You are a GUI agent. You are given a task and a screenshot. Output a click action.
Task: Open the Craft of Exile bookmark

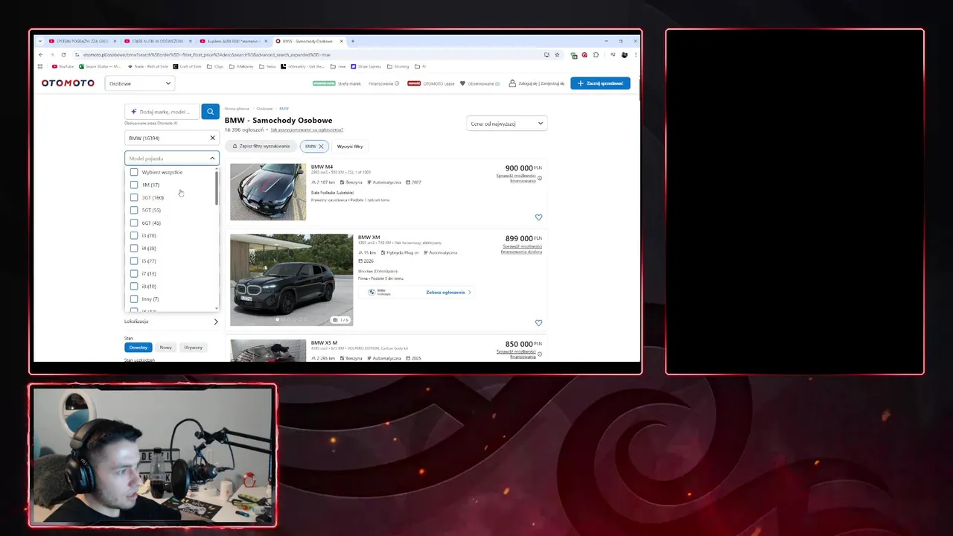click(187, 66)
